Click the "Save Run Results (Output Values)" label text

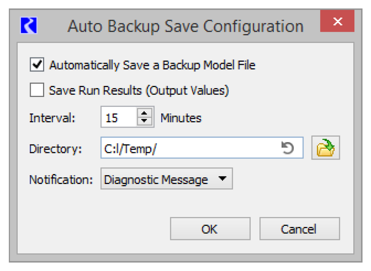[139, 91]
